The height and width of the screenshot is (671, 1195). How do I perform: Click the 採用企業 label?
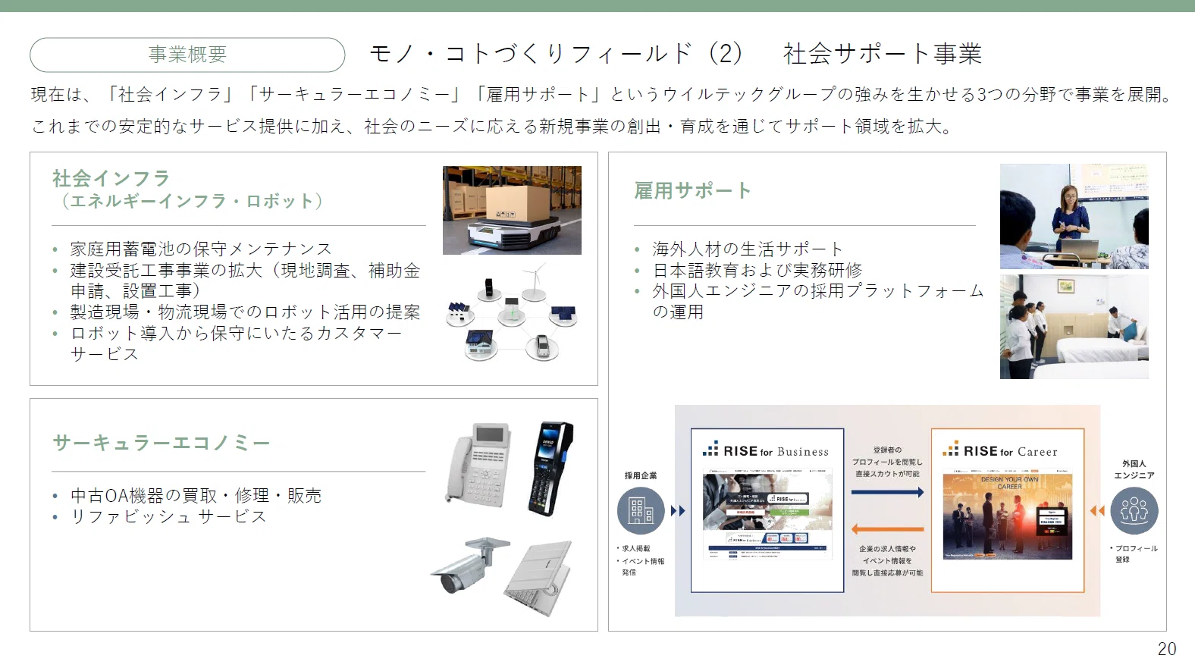tap(641, 475)
